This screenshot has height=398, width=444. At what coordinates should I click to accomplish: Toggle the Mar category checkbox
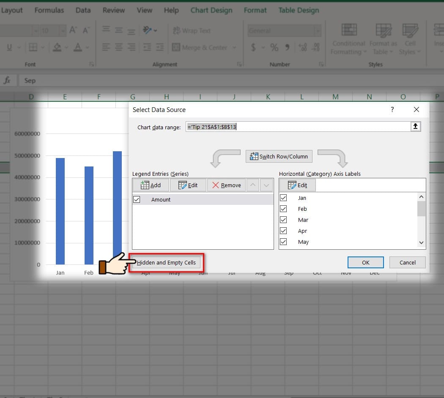[x=283, y=220]
